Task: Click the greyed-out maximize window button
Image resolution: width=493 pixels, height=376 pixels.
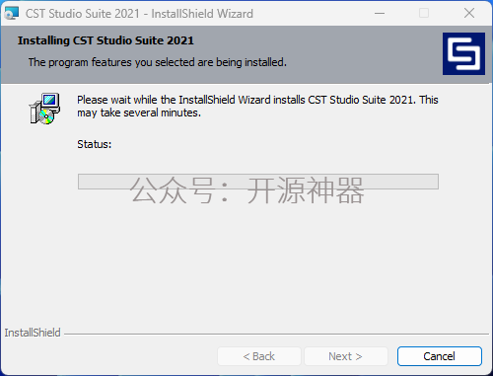Action: click(x=424, y=14)
